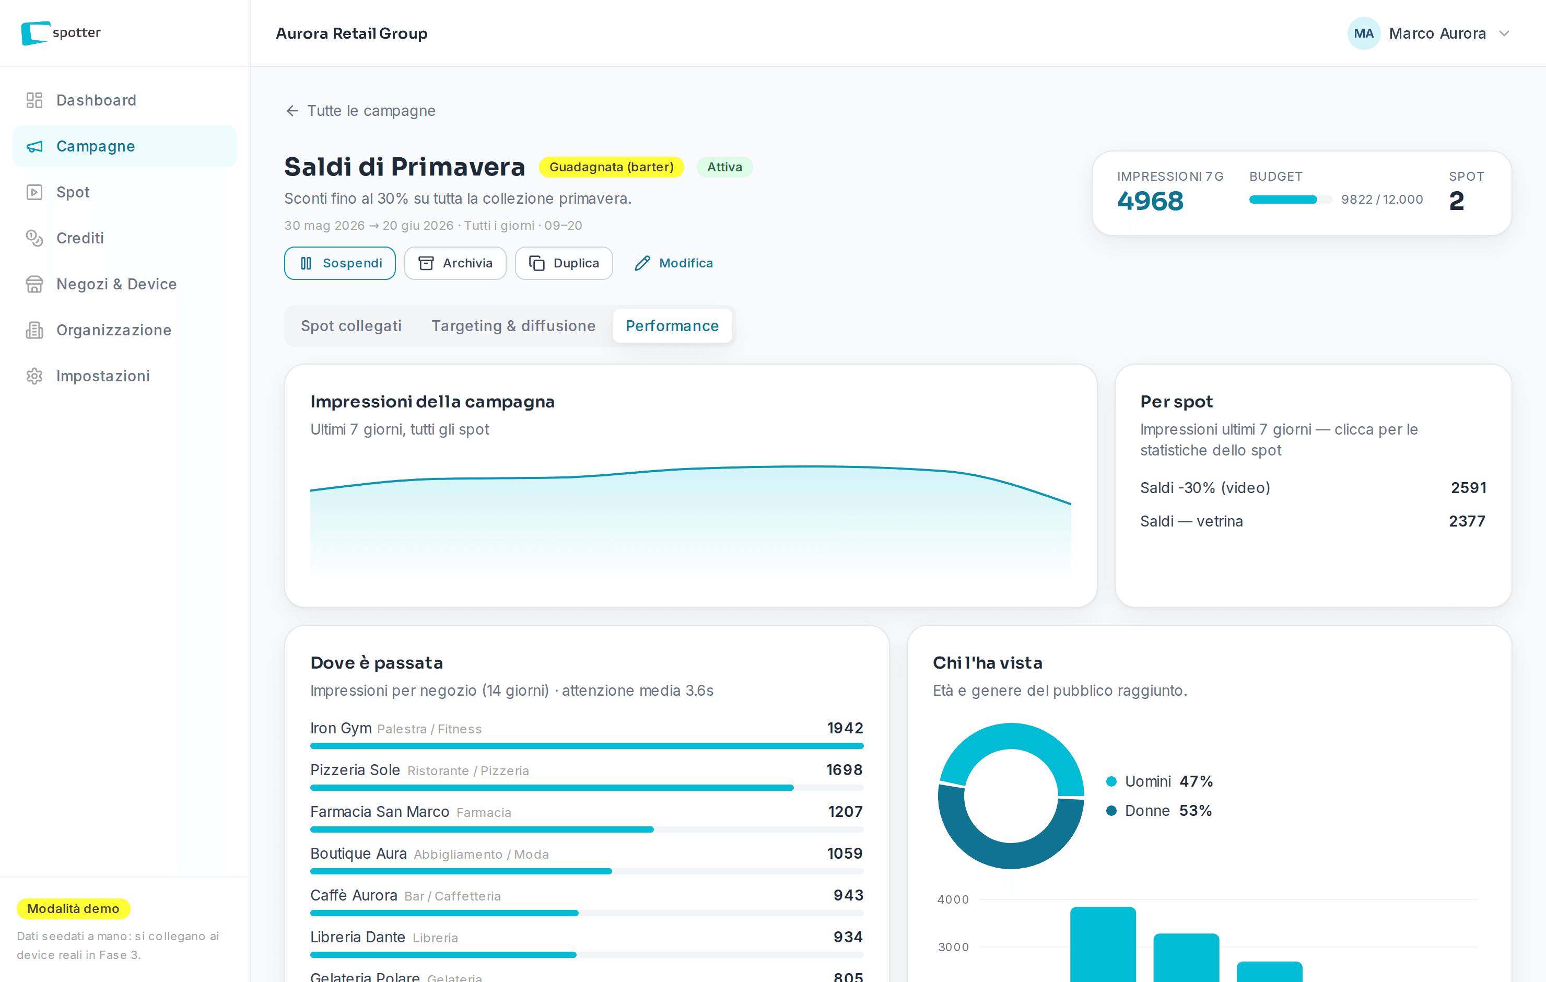Image resolution: width=1546 pixels, height=982 pixels.
Task: Click the Donne 53% legend entry
Action: [1159, 811]
